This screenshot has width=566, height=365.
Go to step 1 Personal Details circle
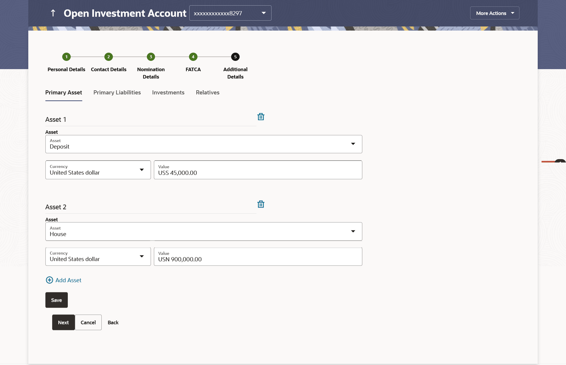(66, 57)
